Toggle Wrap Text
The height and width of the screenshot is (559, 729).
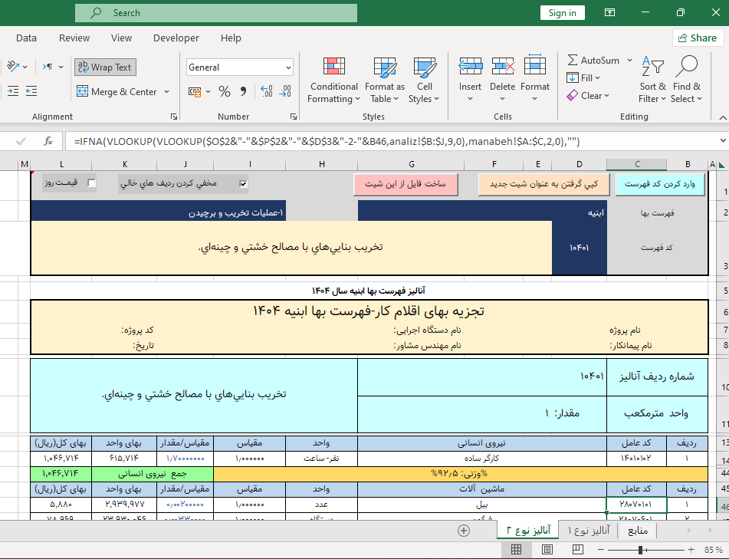pos(105,67)
